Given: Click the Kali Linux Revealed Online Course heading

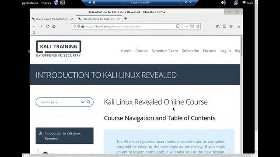Looking at the screenshot, I should (x=156, y=102).
